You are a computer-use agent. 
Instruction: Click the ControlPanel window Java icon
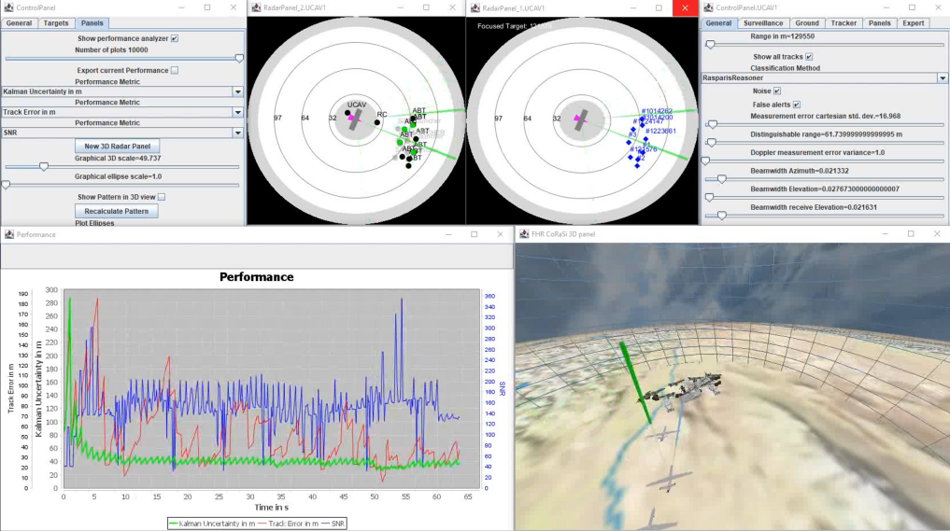(x=8, y=7)
